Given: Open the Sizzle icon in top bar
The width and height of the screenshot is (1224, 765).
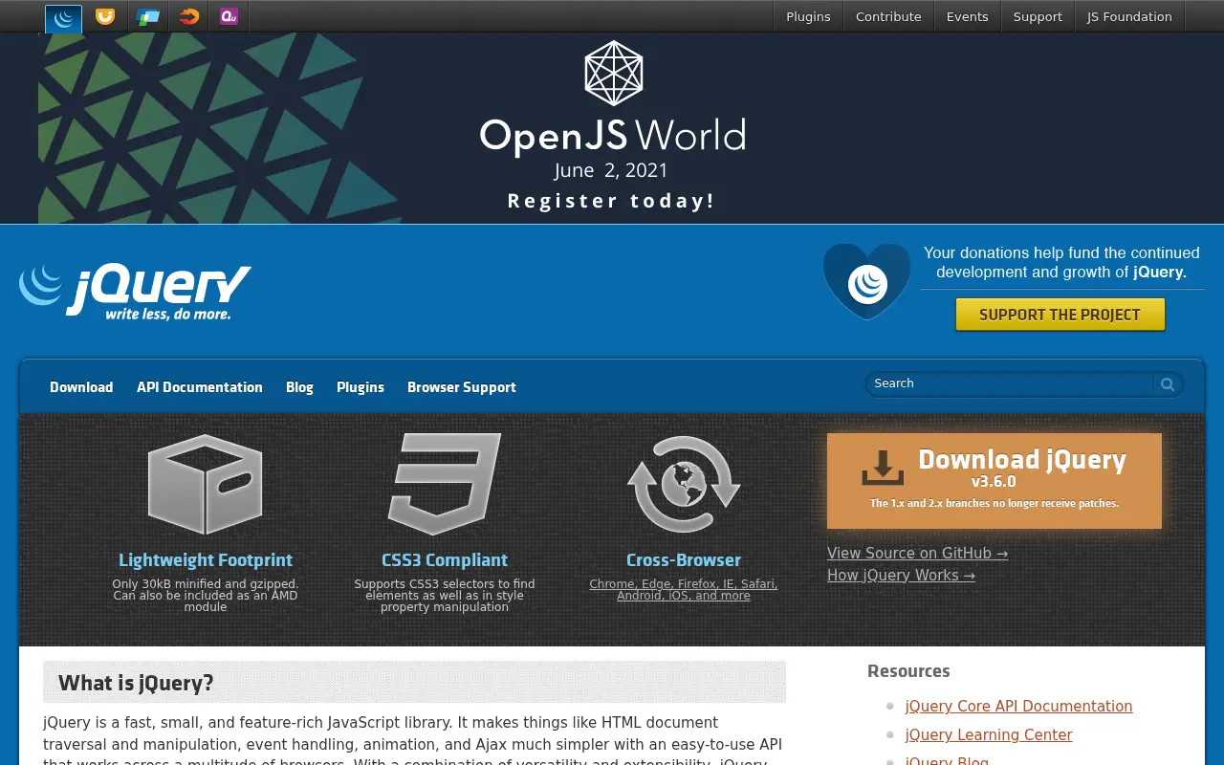Looking at the screenshot, I should (189, 16).
